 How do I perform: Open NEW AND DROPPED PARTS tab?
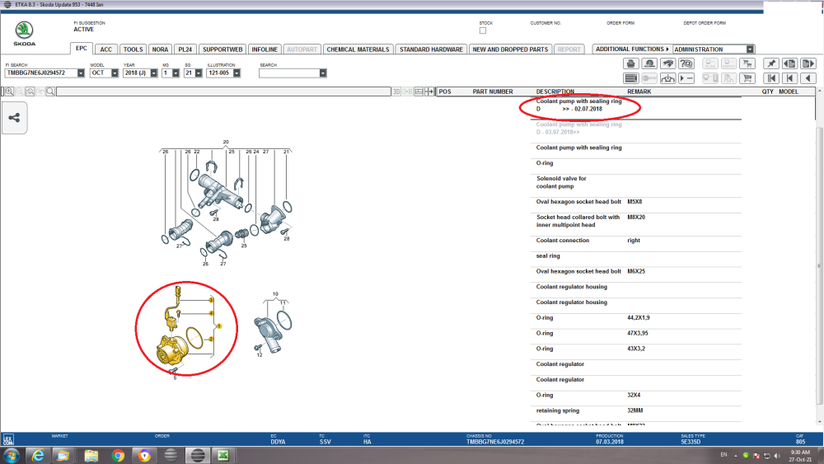pos(510,49)
